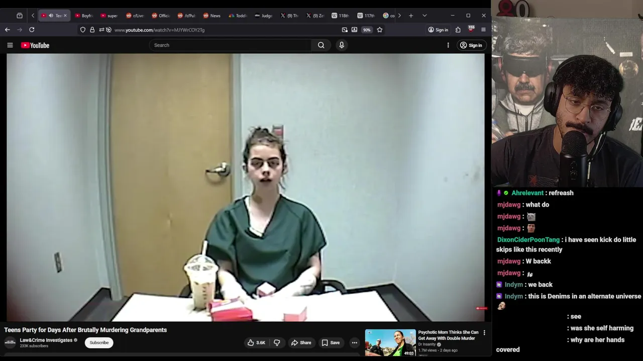643x361 pixels.
Task: Open Law&Crime Investigates channel name link
Action: pos(46,340)
